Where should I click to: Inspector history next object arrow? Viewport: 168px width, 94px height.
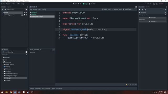coord(163,10)
